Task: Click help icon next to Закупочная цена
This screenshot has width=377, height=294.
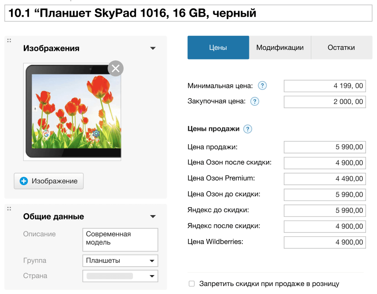Action: click(254, 102)
